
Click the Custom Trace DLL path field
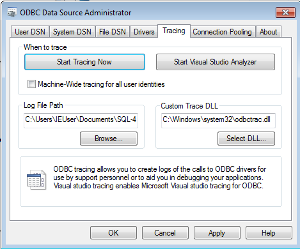pos(218,121)
